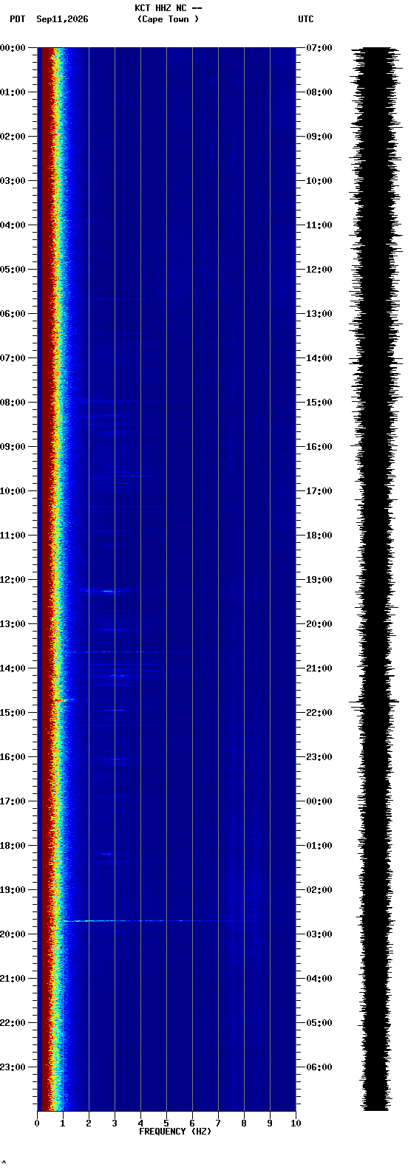Viewport: 408px width, 1170px height.
Task: Click the frequency axis tick label '0'
Action: tap(37, 1123)
